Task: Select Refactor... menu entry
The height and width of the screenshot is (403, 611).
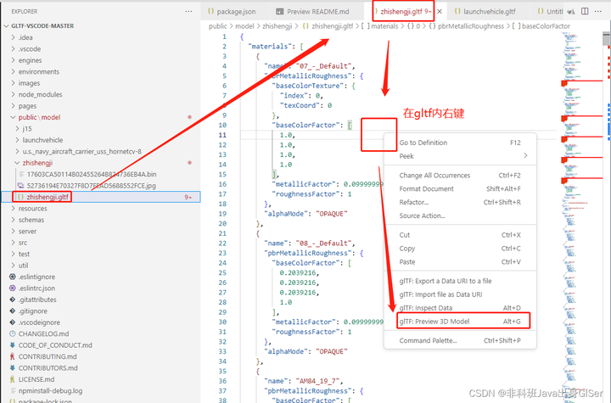Action: coord(460,202)
